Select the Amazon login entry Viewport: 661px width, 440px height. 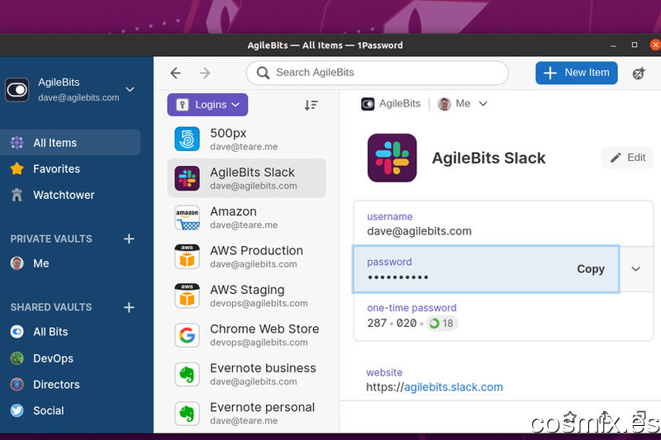(246, 218)
